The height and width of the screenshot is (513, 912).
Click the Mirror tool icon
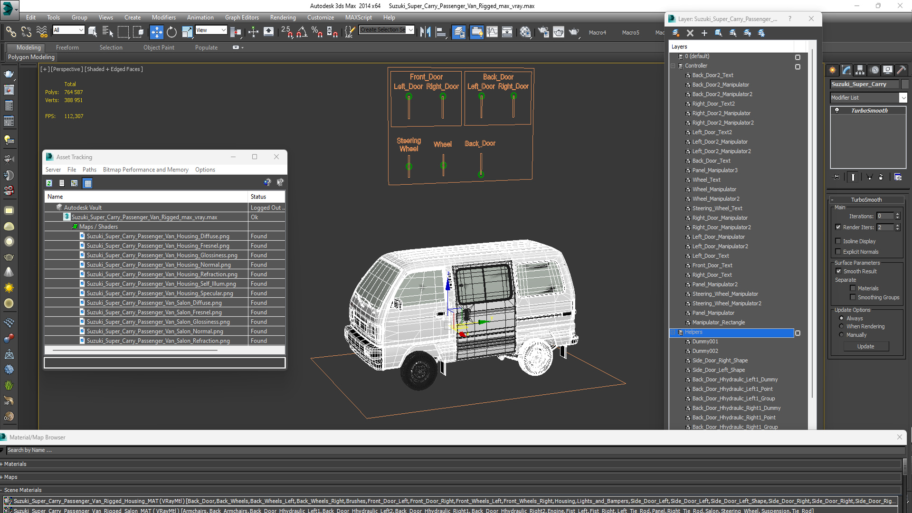[426, 32]
